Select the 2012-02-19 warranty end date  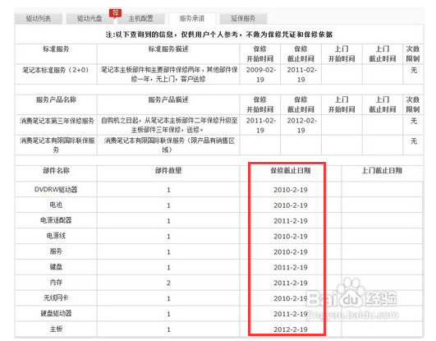[301, 125]
